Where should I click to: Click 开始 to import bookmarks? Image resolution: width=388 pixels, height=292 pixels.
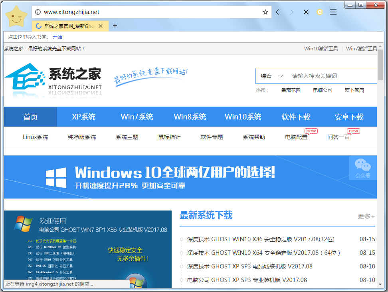57,37
